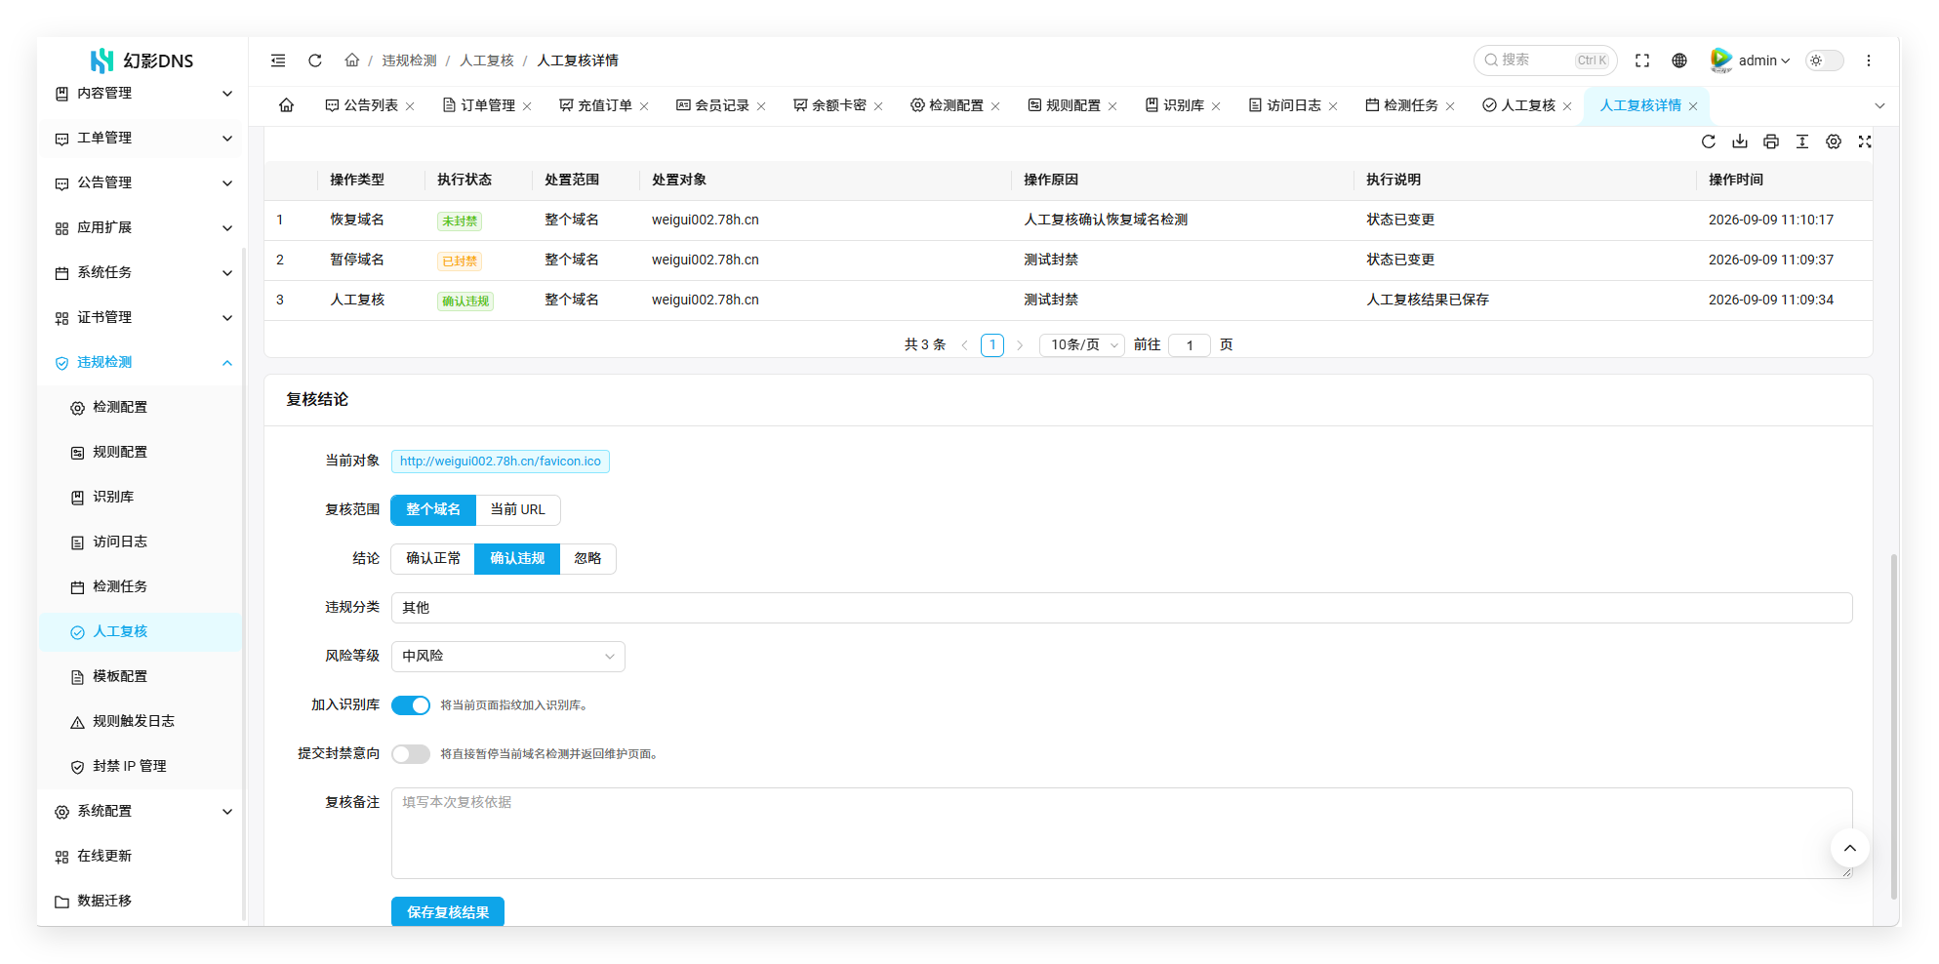The image size is (1939, 964).
Task: Collapse the sidebar menu icon
Action: pyautogui.click(x=278, y=60)
